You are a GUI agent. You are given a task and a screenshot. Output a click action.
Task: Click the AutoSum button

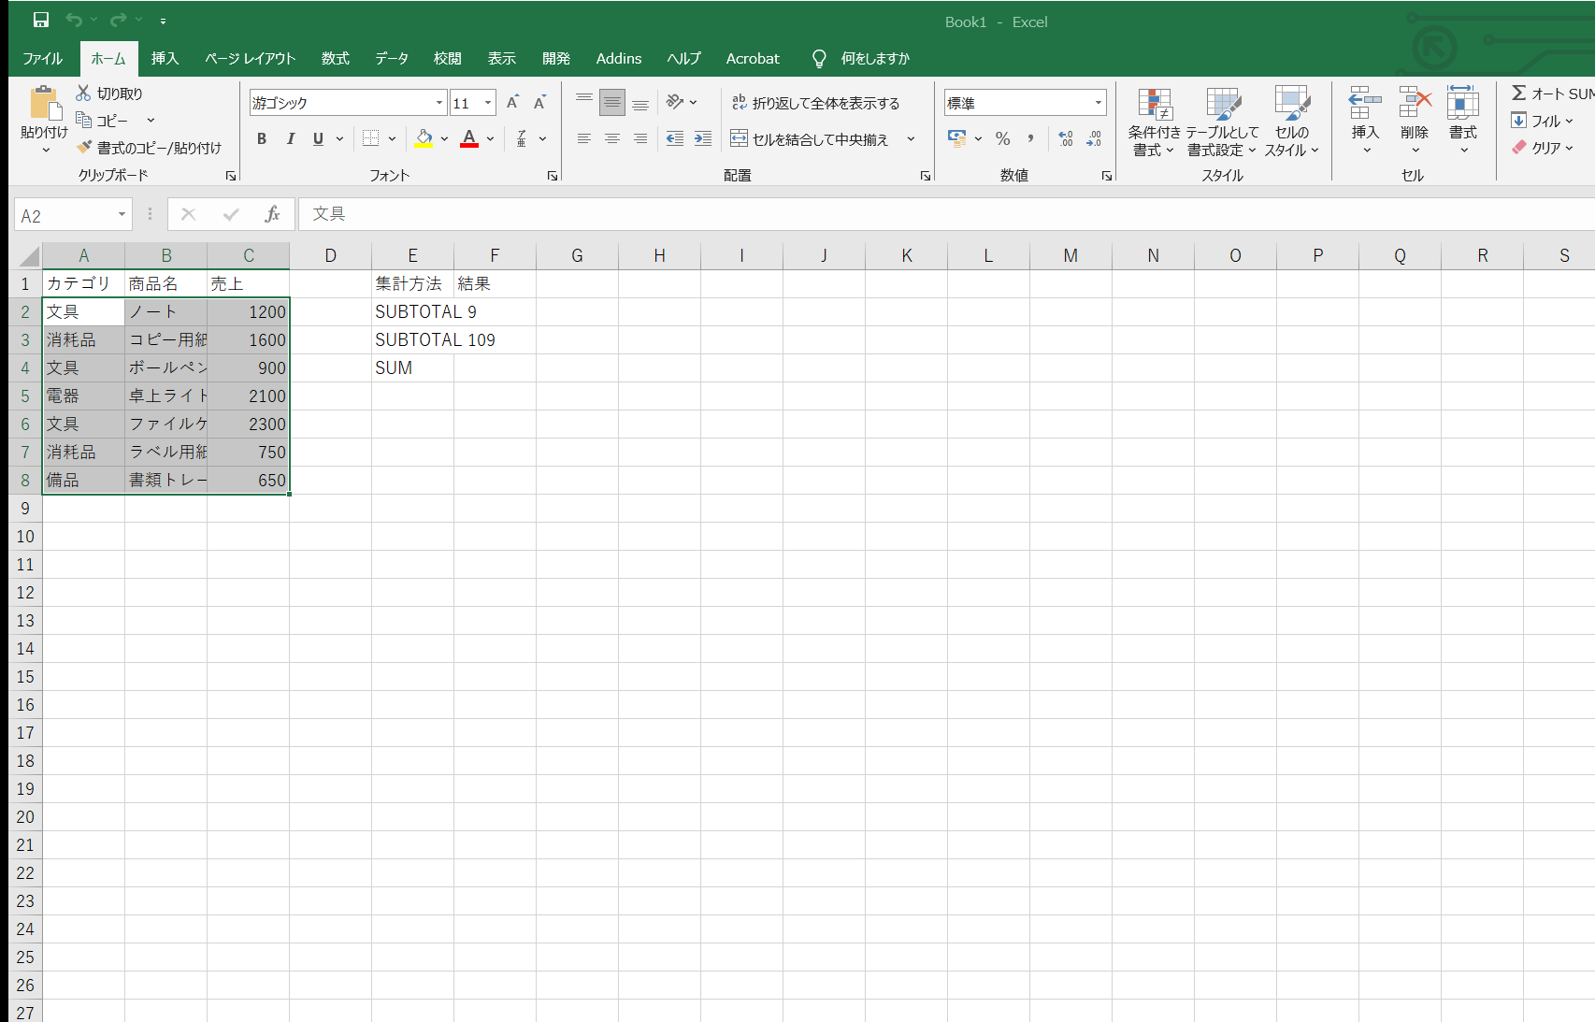pos(1552,94)
